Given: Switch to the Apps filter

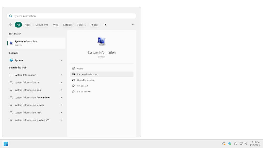Looking at the screenshot, I should tap(28, 25).
